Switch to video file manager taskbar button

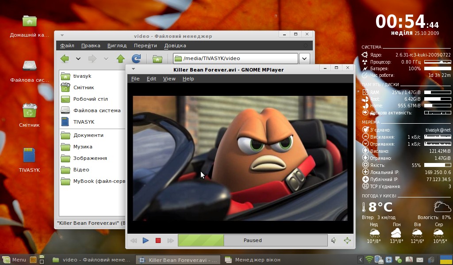92,260
